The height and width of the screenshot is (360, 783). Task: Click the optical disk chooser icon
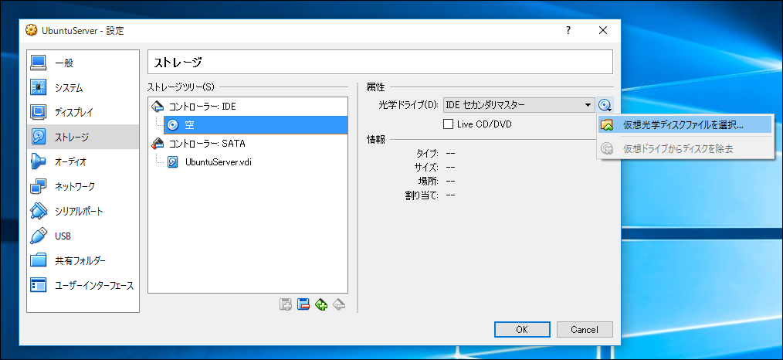tap(605, 105)
